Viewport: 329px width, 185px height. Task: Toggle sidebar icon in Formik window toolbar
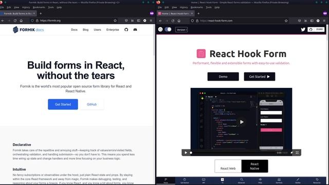(138, 21)
